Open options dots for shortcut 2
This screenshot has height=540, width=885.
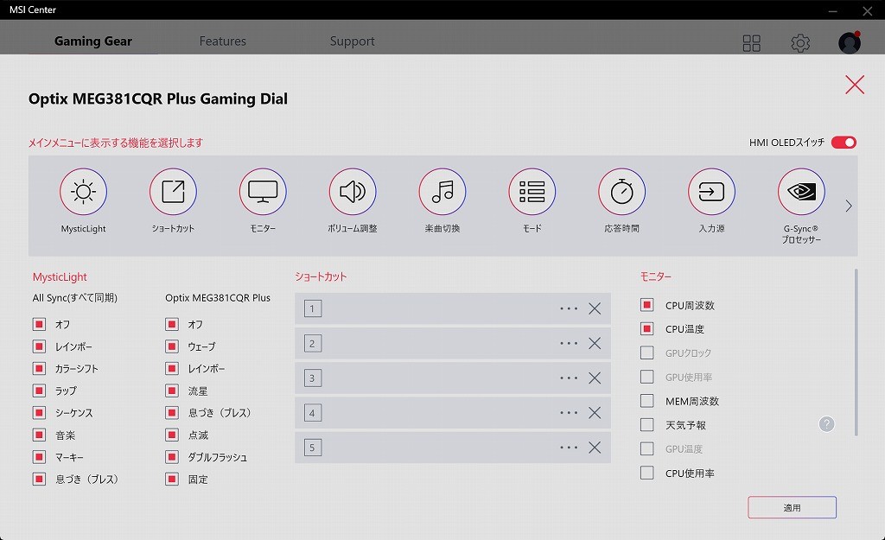569,343
